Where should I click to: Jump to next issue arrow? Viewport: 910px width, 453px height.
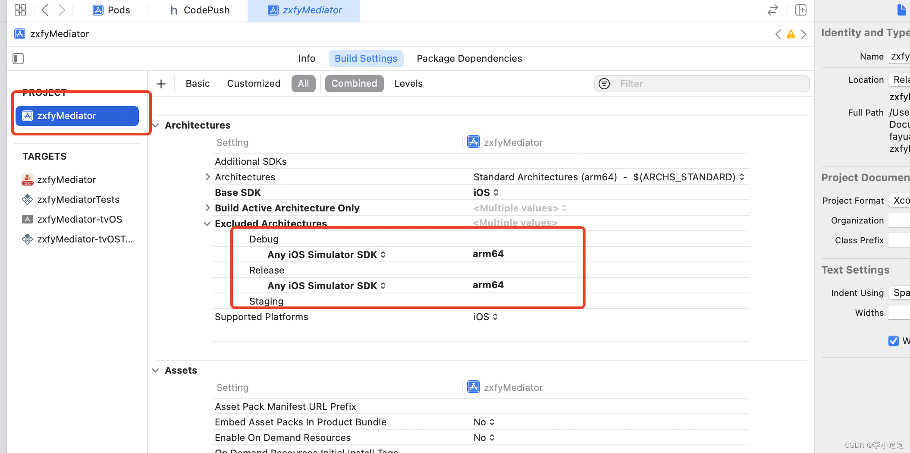point(803,34)
